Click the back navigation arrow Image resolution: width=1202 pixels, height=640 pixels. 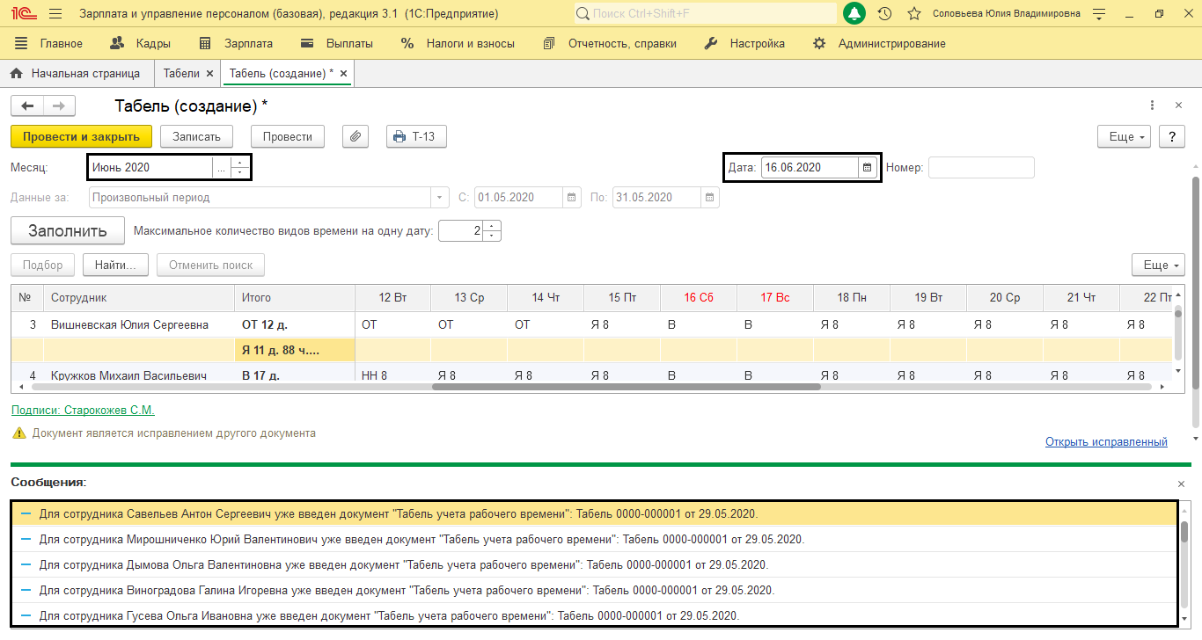(x=27, y=105)
